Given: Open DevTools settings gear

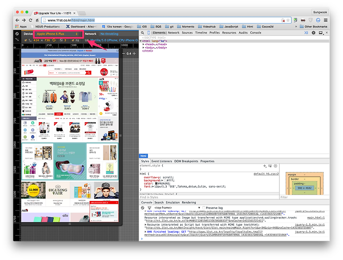Looking at the screenshot, I should pos(313,32).
